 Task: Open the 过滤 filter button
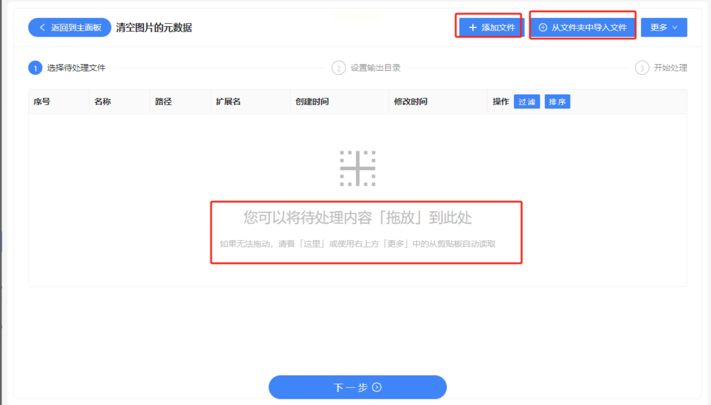pyautogui.click(x=527, y=101)
